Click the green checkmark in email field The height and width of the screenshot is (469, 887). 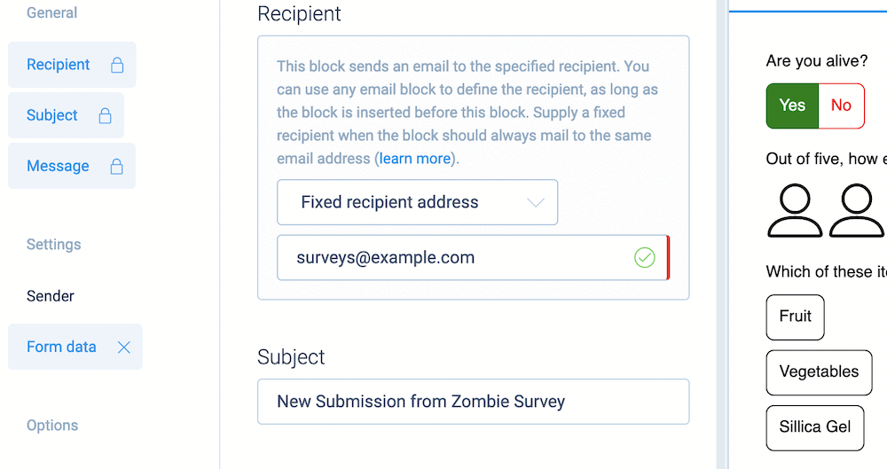[644, 258]
